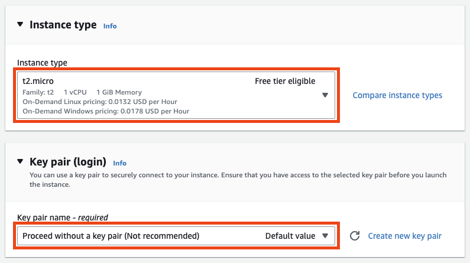
Task: Click the Key pair (login) section heading
Action: click(x=68, y=162)
